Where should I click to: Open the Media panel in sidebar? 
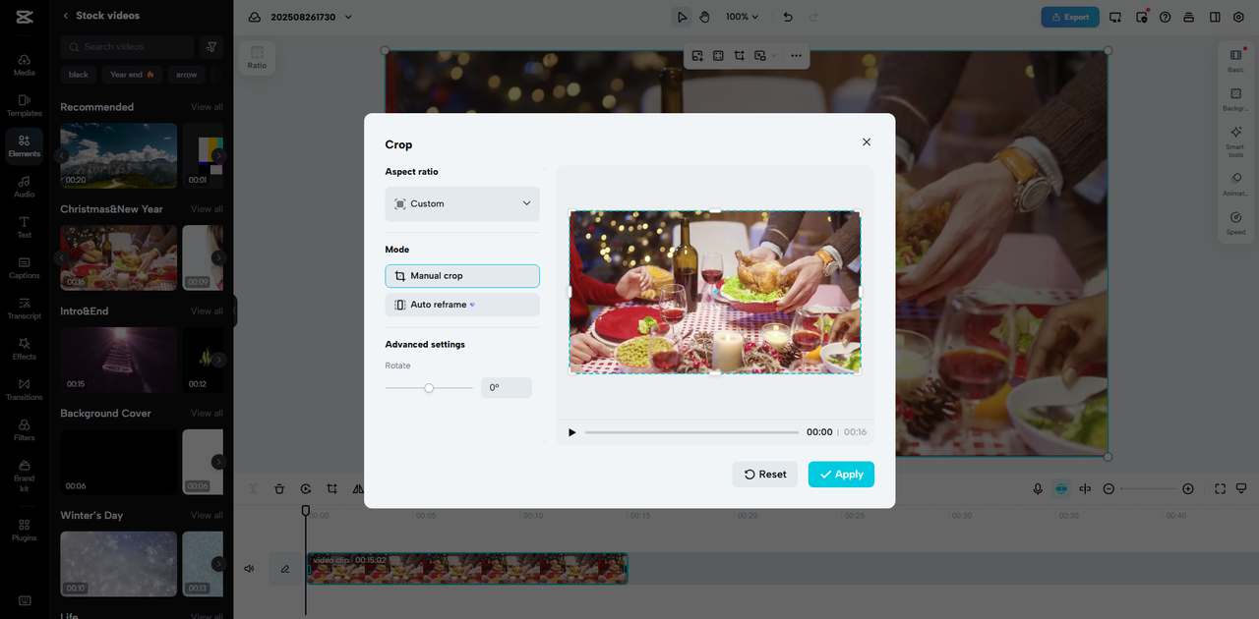coord(25,65)
